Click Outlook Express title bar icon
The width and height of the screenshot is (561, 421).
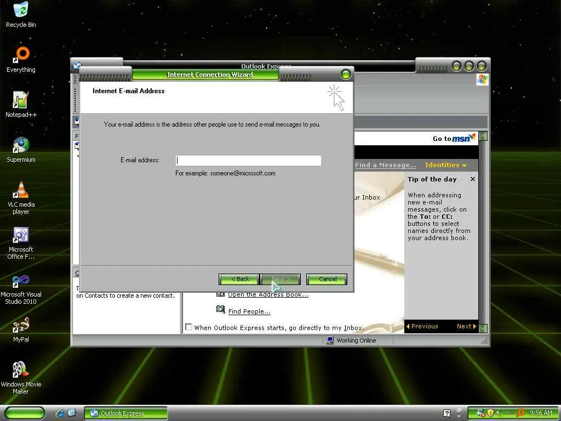[x=77, y=66]
